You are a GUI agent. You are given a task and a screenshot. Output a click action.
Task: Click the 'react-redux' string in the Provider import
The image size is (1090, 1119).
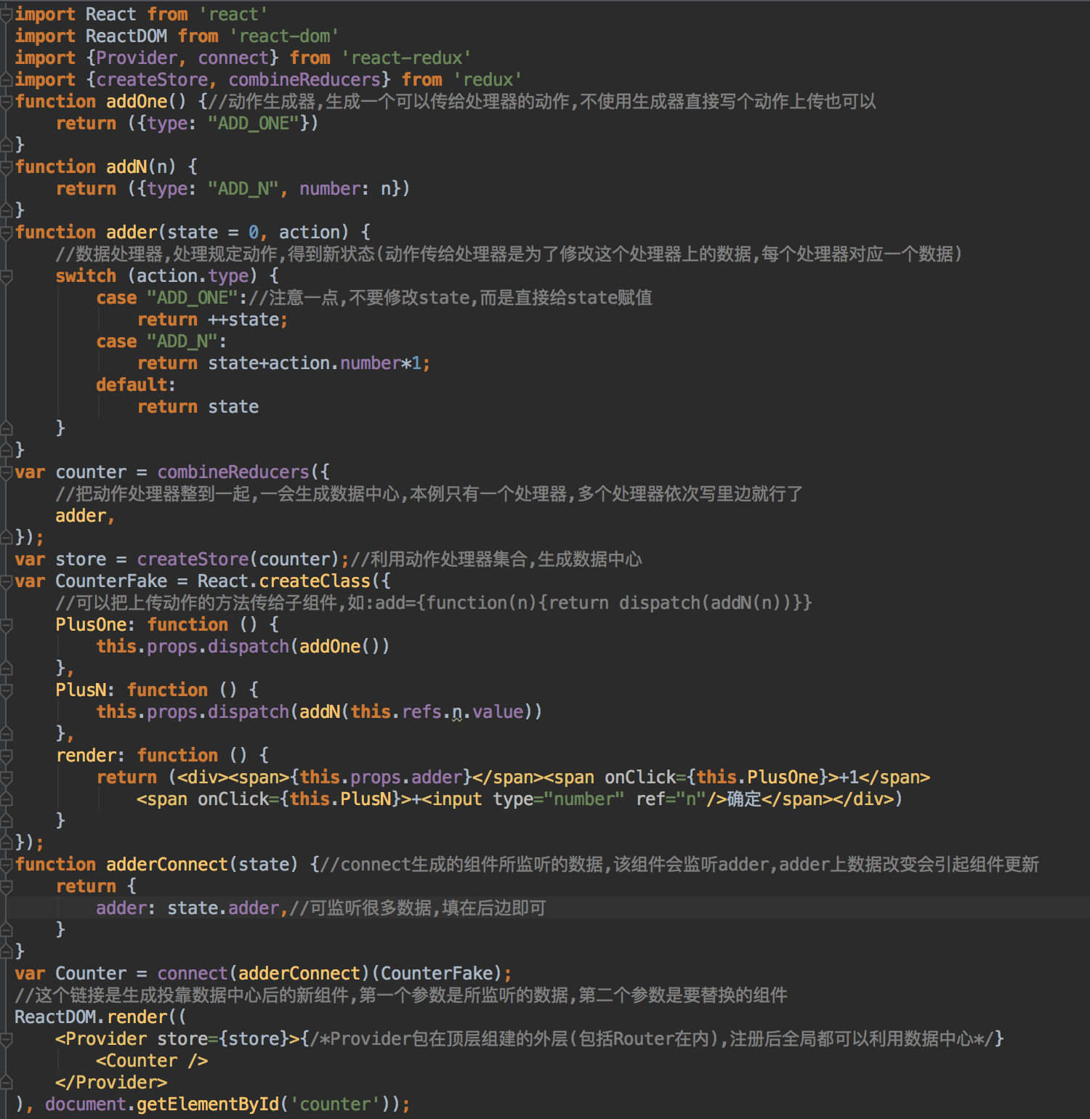tap(406, 58)
